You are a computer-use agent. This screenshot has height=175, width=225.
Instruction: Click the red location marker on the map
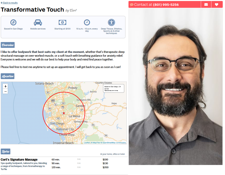(64, 113)
